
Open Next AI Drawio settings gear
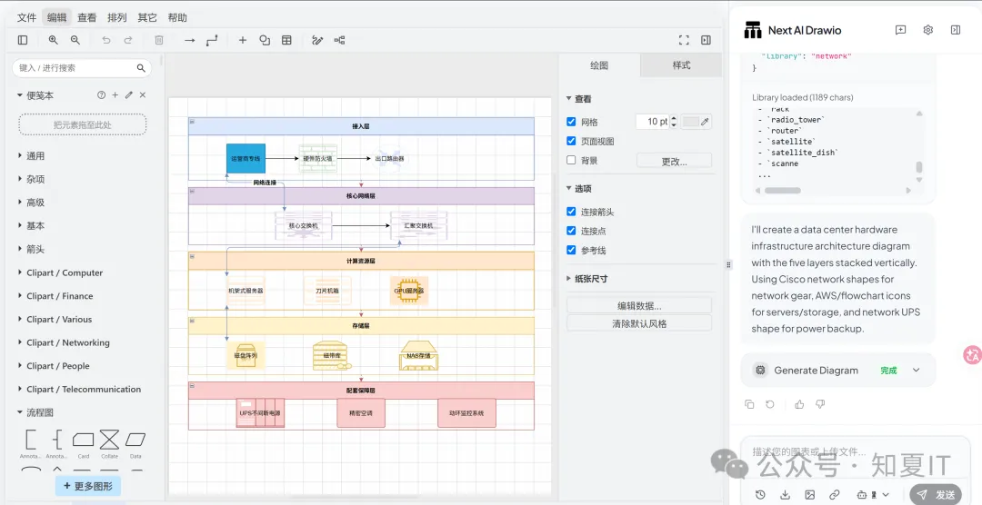click(x=928, y=30)
